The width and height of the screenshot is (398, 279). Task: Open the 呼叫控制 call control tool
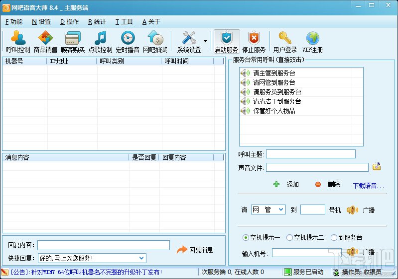(18, 42)
